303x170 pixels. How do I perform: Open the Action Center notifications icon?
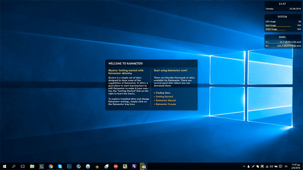click(281, 166)
